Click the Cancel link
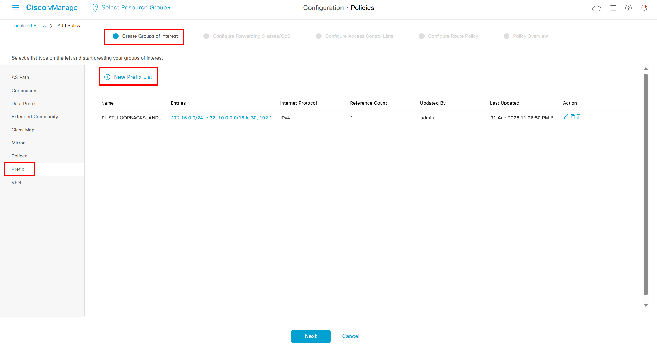 coord(351,336)
